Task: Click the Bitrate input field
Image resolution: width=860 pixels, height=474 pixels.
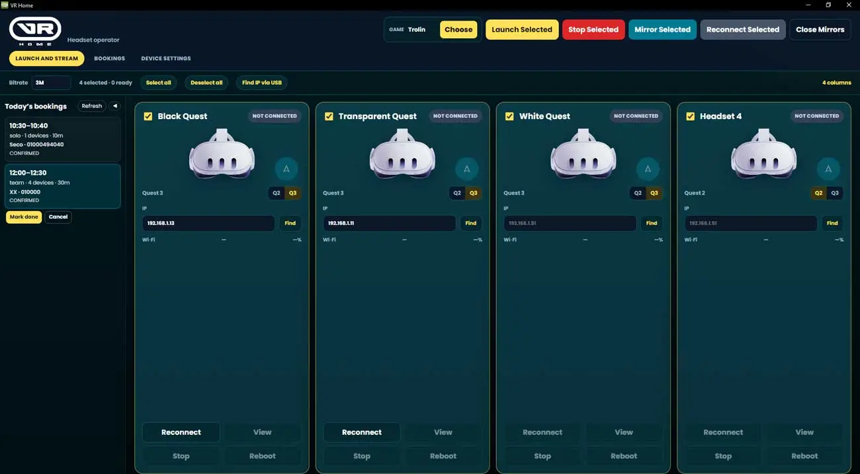Action: [x=51, y=83]
